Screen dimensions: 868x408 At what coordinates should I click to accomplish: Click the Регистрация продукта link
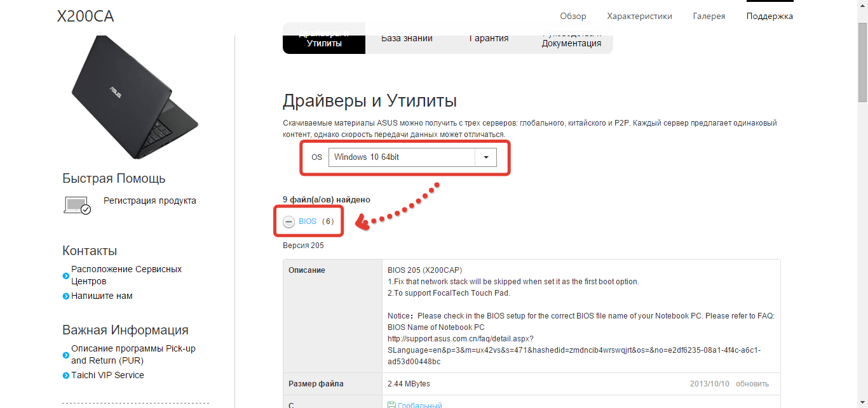(150, 201)
